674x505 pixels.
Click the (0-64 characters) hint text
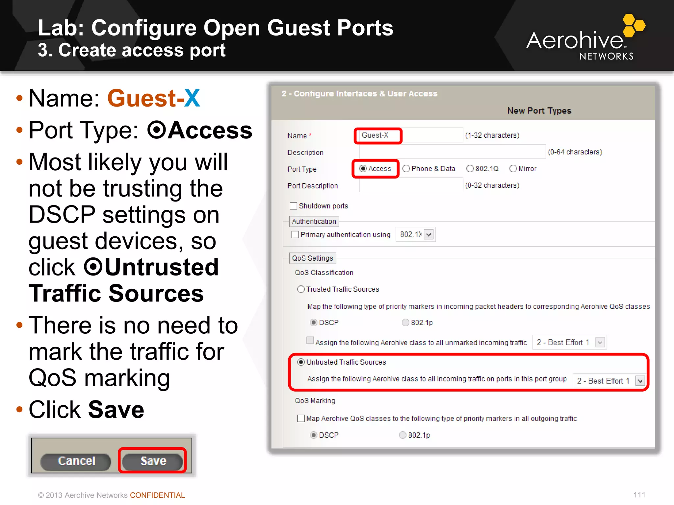575,152
